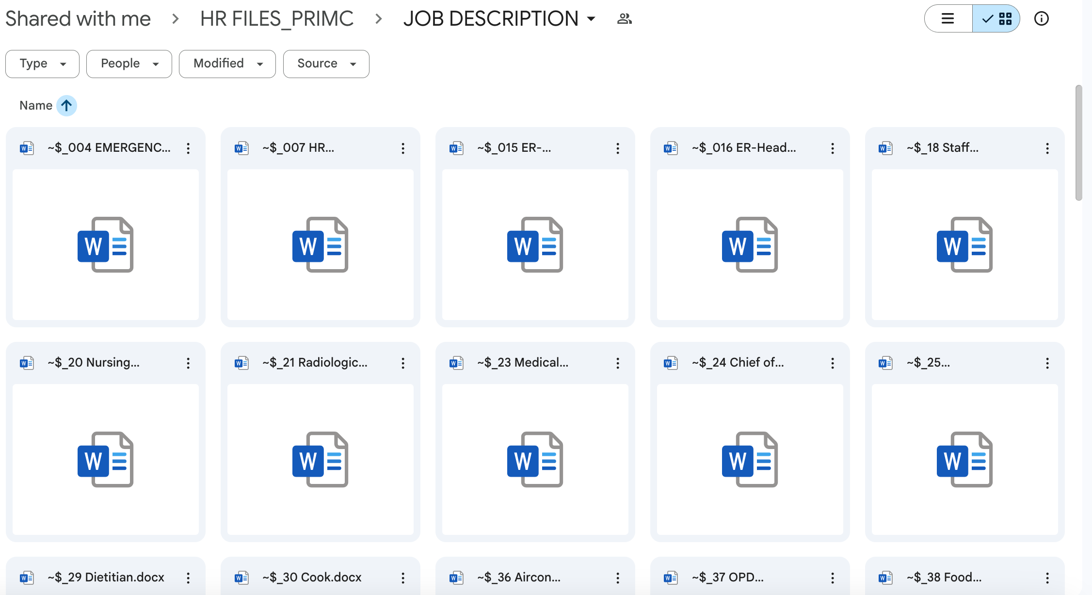Expand the Modified filter dropdown

[227, 64]
